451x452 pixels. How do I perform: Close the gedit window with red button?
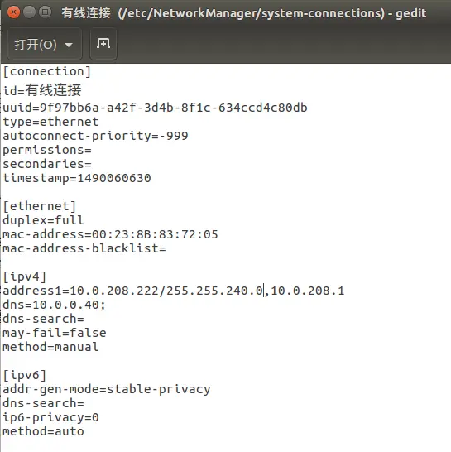point(13,12)
